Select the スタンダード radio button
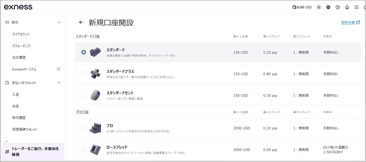Image resolution: width=366 pixels, height=162 pixels. tap(84, 52)
